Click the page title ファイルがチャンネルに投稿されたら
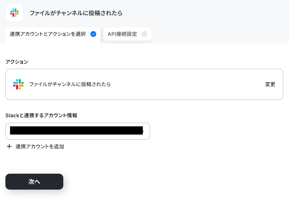289x203 pixels. coord(76,13)
